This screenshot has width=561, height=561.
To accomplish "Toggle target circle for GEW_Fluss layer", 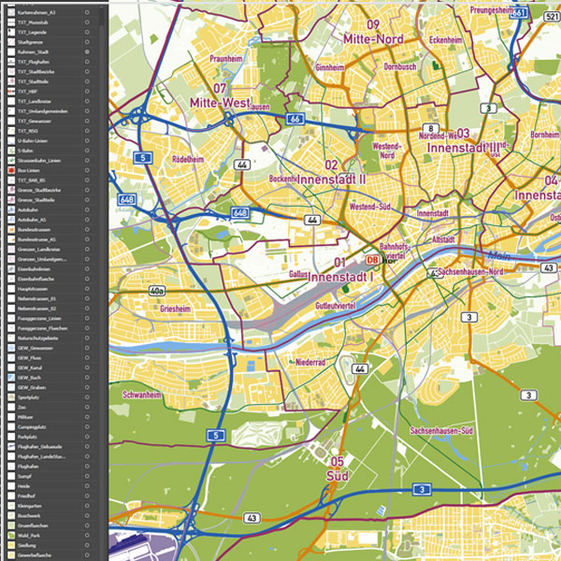I will [x=87, y=358].
